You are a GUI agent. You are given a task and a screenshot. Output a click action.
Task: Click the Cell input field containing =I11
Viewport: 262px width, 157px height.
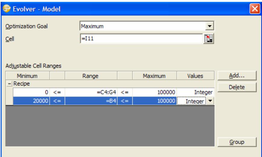(x=141, y=39)
